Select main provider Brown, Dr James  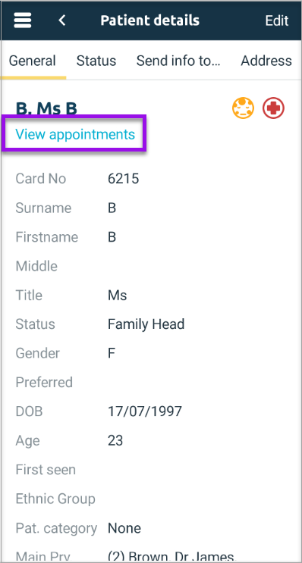point(171,557)
